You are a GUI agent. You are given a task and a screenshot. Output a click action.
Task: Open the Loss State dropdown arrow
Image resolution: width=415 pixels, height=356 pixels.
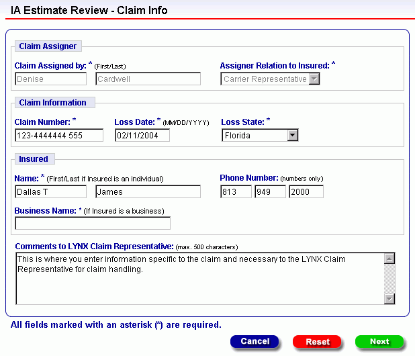293,135
